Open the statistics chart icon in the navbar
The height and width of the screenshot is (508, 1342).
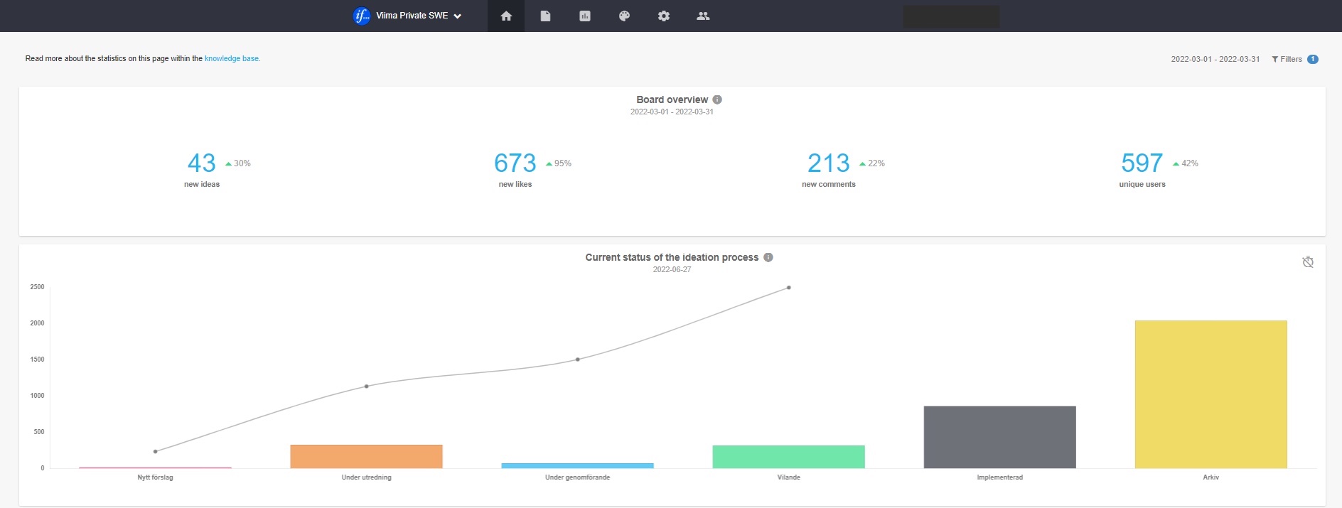tap(585, 16)
